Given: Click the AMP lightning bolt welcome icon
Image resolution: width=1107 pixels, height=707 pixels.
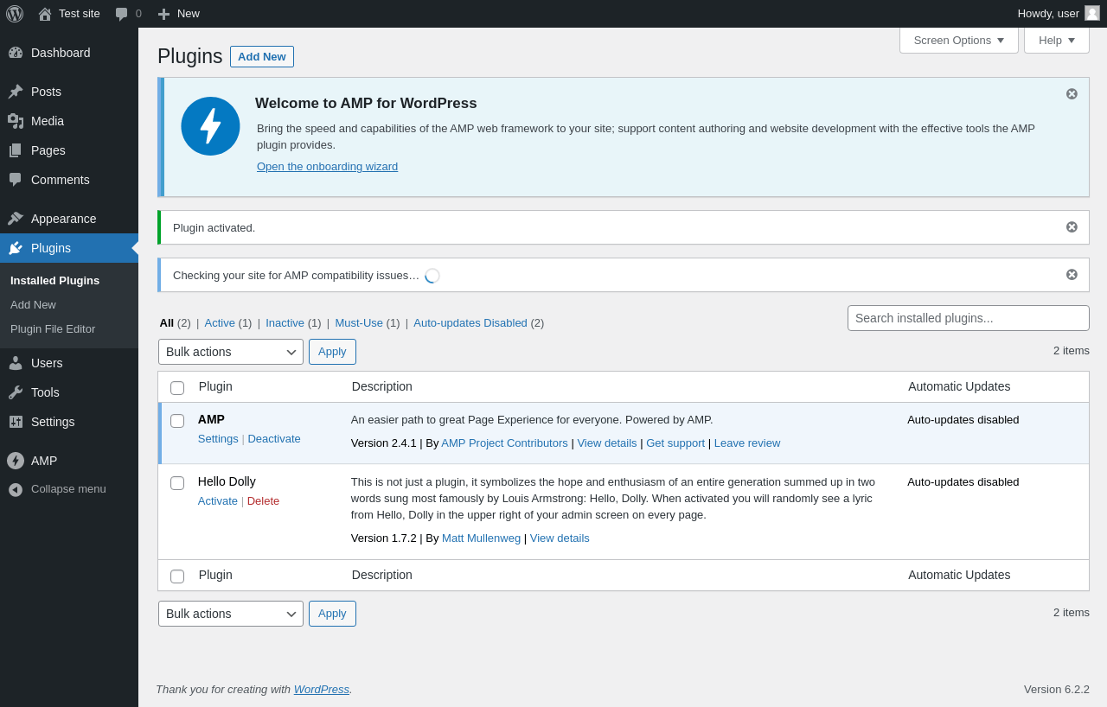Looking at the screenshot, I should (210, 126).
